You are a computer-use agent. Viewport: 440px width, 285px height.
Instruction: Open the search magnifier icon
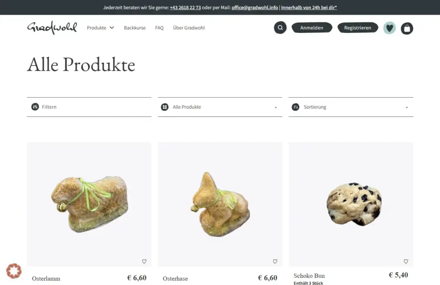pyautogui.click(x=280, y=28)
